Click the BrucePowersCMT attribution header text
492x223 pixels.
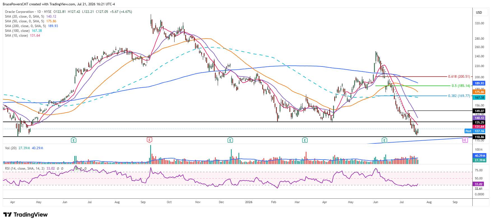[x=59, y=4]
